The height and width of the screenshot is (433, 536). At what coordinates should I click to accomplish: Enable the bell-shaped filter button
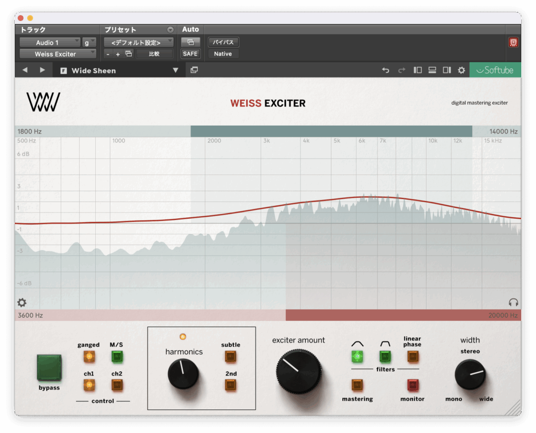click(x=357, y=357)
